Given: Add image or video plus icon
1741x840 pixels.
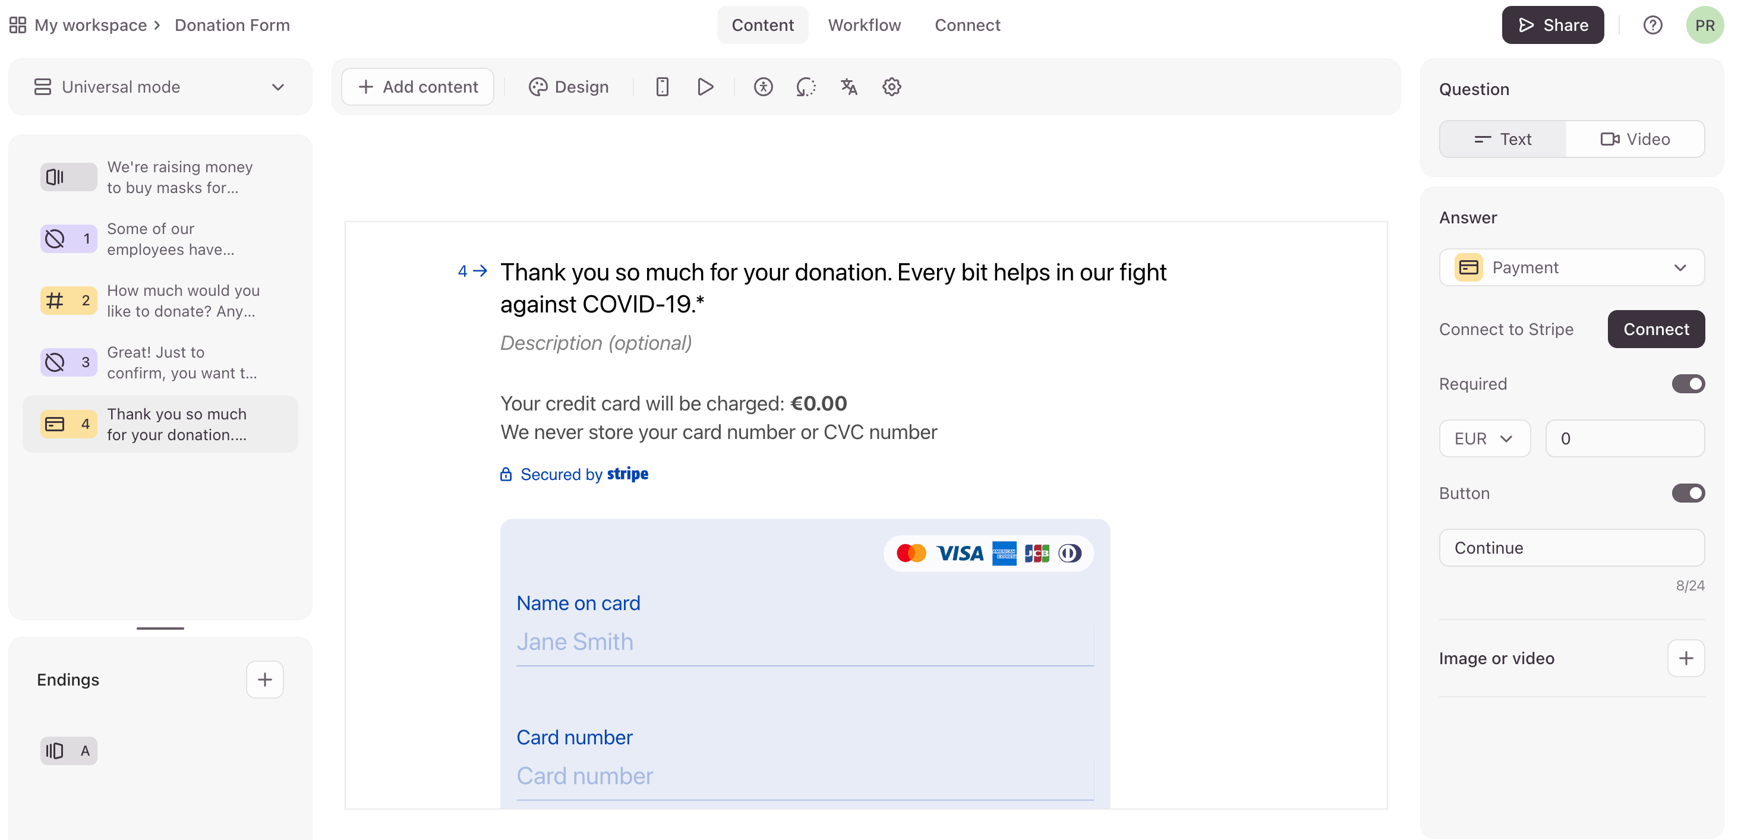Looking at the screenshot, I should coord(1686,658).
